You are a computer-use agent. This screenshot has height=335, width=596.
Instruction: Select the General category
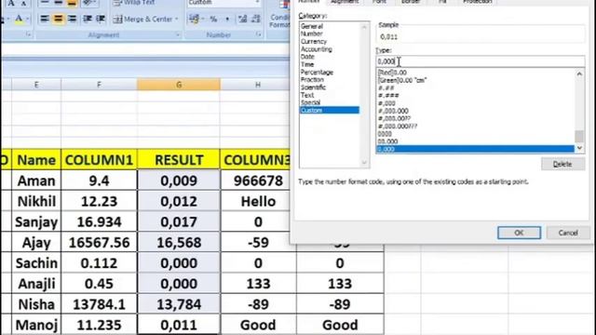click(x=312, y=26)
